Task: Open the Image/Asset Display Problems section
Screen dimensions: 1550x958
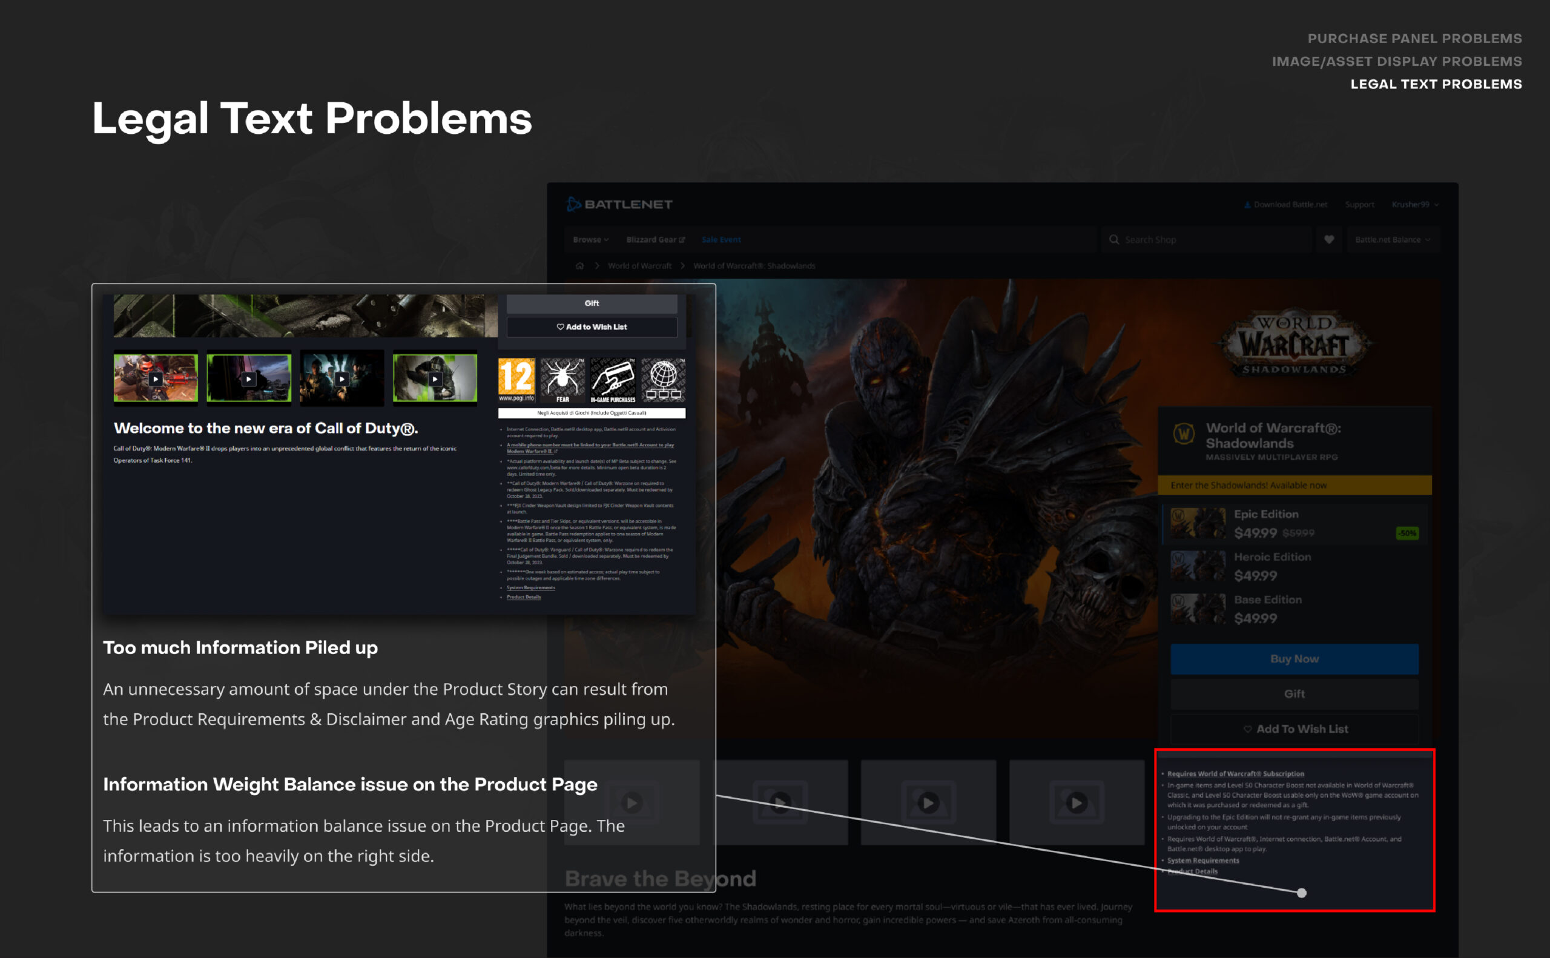Action: (x=1396, y=61)
